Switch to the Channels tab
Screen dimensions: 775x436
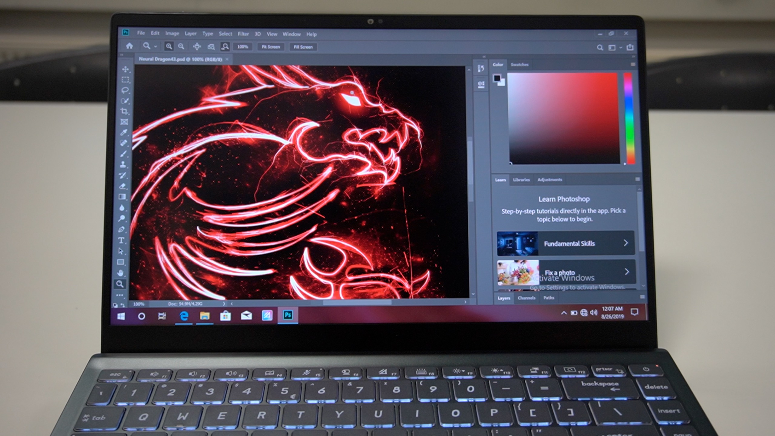coord(526,298)
